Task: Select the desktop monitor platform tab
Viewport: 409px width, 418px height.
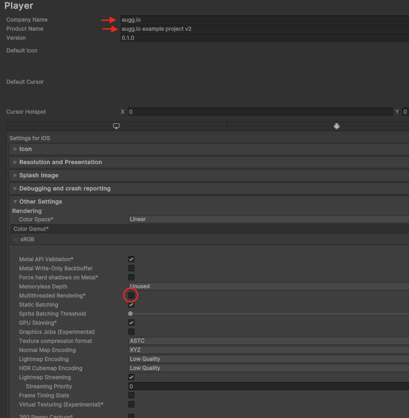Action: click(x=116, y=127)
